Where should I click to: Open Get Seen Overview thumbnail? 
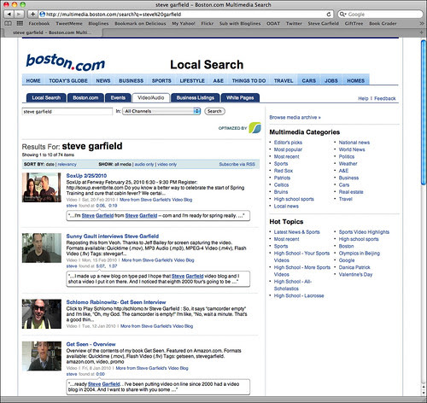42,356
